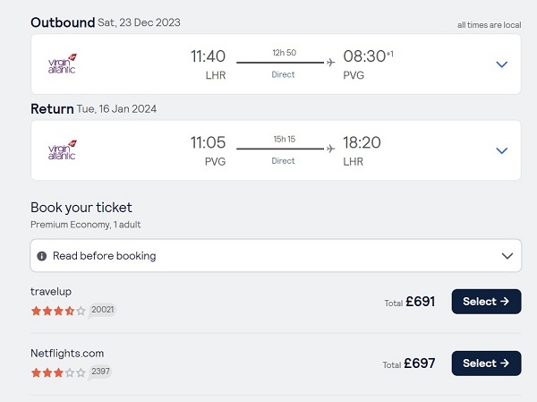Click Netflights.com star rating
537x402 pixels.
pyautogui.click(x=58, y=372)
